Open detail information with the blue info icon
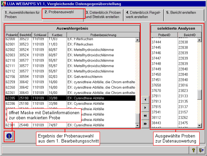 tap(9, 136)
